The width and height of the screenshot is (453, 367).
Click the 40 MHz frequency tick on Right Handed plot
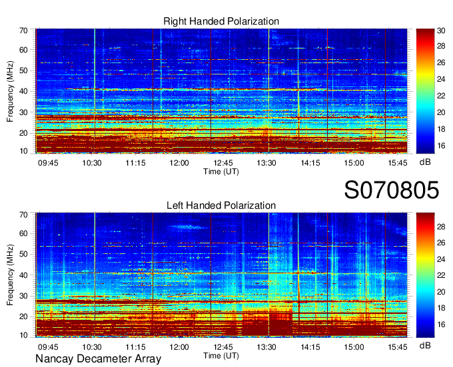click(23, 91)
